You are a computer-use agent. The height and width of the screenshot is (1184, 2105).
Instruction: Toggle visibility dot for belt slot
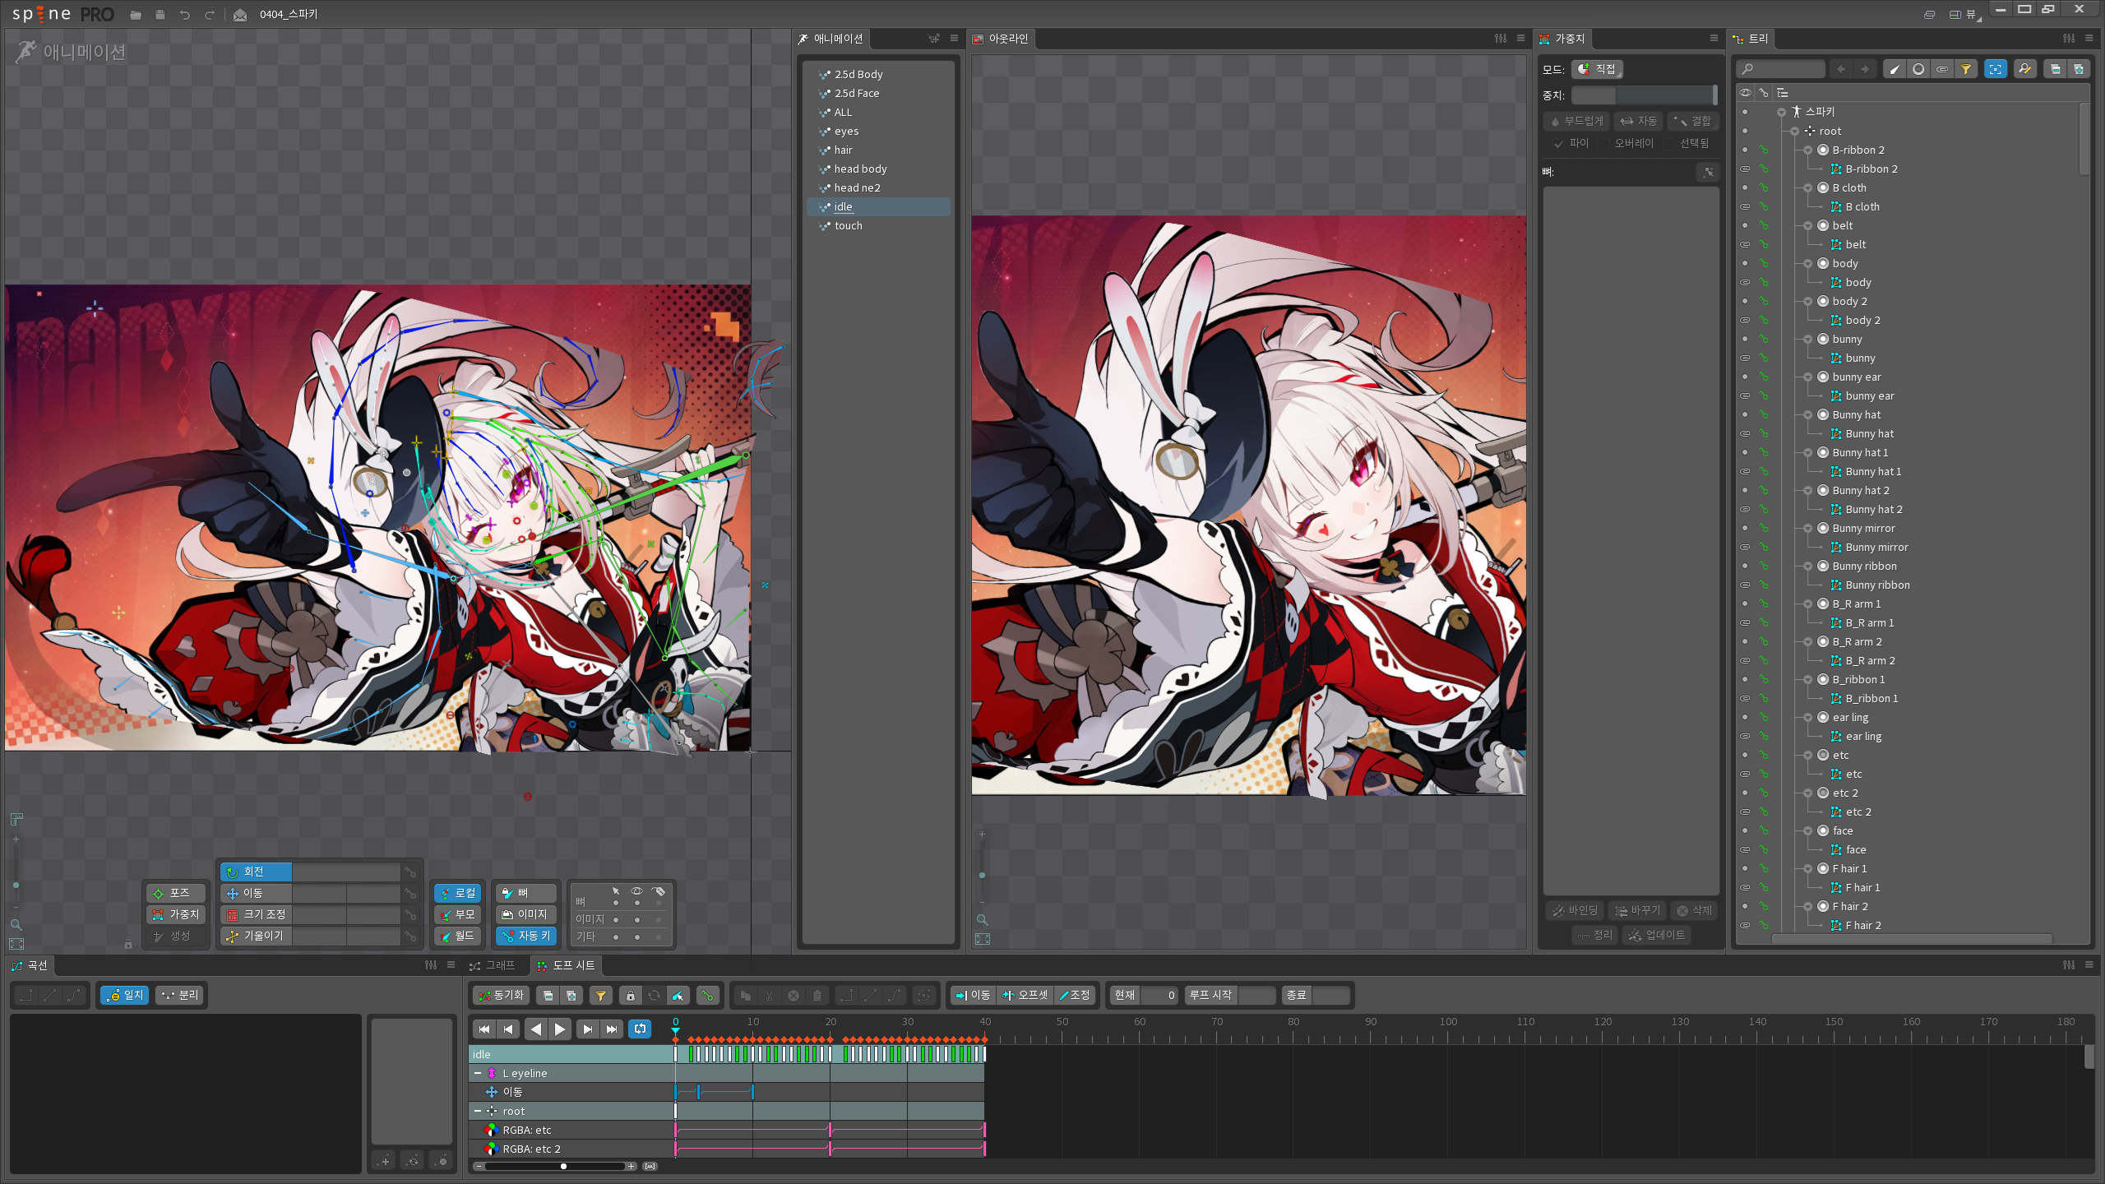1745,225
